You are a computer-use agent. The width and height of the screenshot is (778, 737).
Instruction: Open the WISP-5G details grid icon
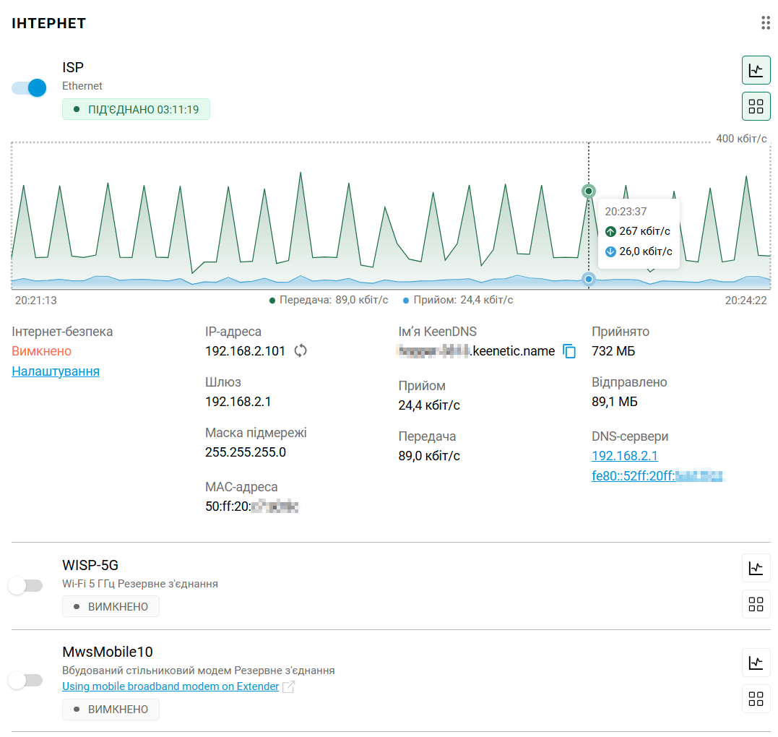tap(756, 604)
